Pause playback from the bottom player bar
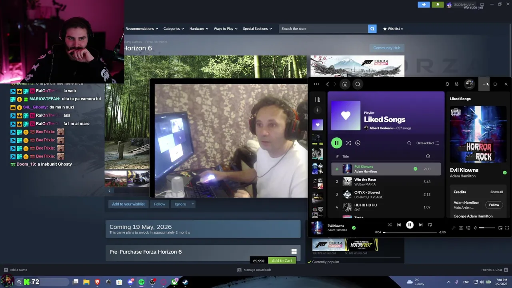 (410, 225)
